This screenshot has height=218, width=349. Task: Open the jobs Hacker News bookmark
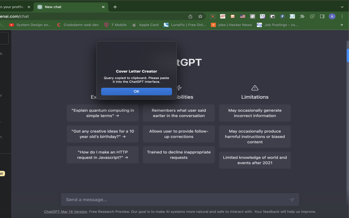pos(231,25)
